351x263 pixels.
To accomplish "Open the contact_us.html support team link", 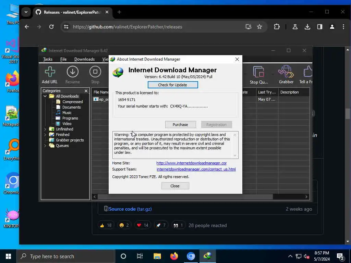I will 196,169.
